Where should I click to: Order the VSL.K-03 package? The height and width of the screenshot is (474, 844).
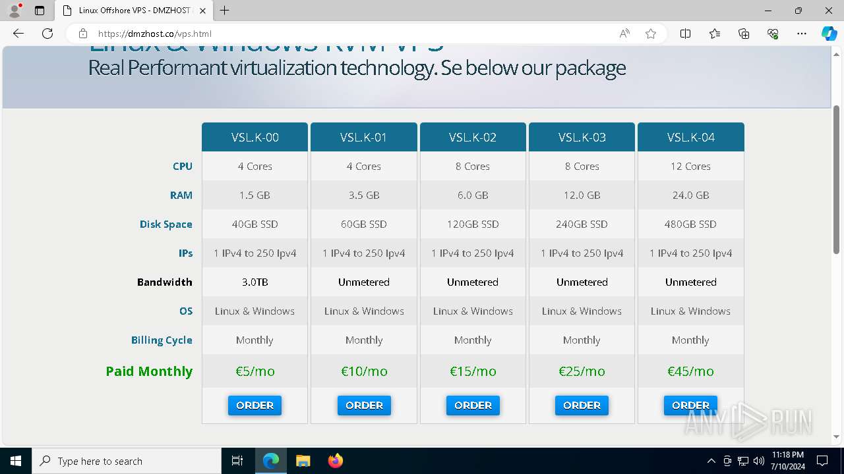tap(582, 406)
